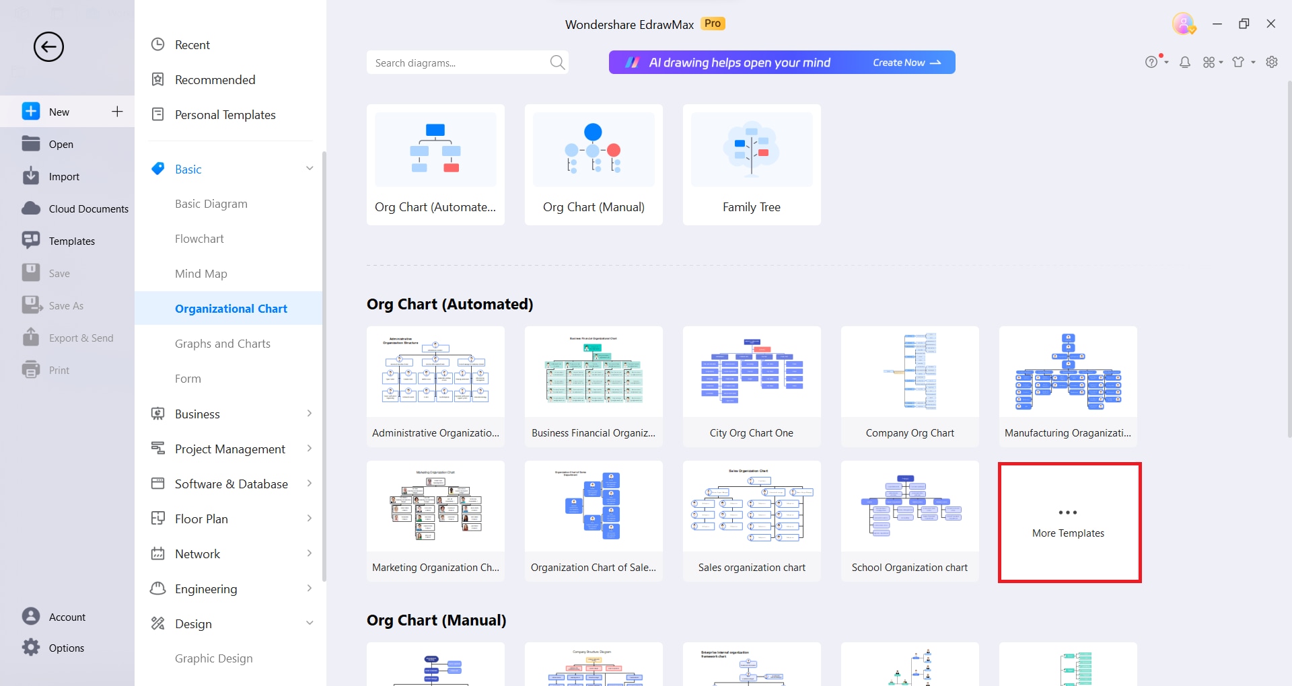Click the user avatar icon
Viewport: 1292px width, 686px height.
pos(1184,24)
